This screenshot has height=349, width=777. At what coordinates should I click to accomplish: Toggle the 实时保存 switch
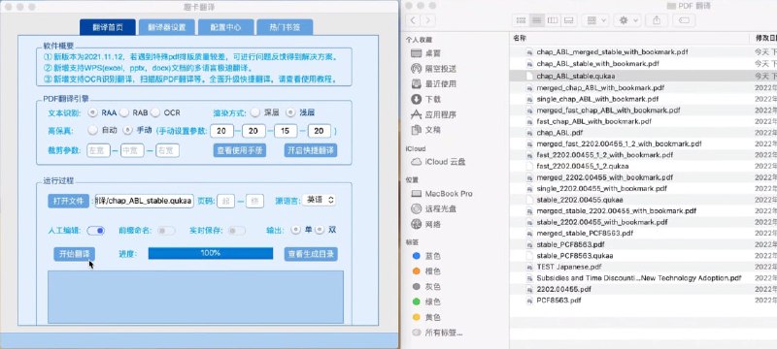point(237,231)
